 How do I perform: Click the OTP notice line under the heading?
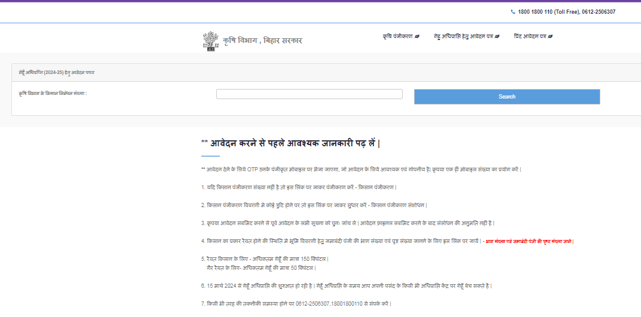pos(361,170)
